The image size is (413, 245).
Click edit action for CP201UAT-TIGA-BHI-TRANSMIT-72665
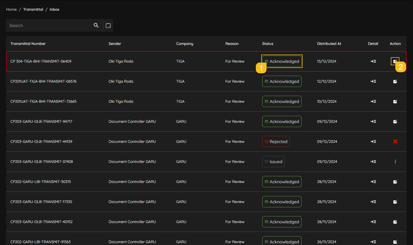[x=395, y=101]
